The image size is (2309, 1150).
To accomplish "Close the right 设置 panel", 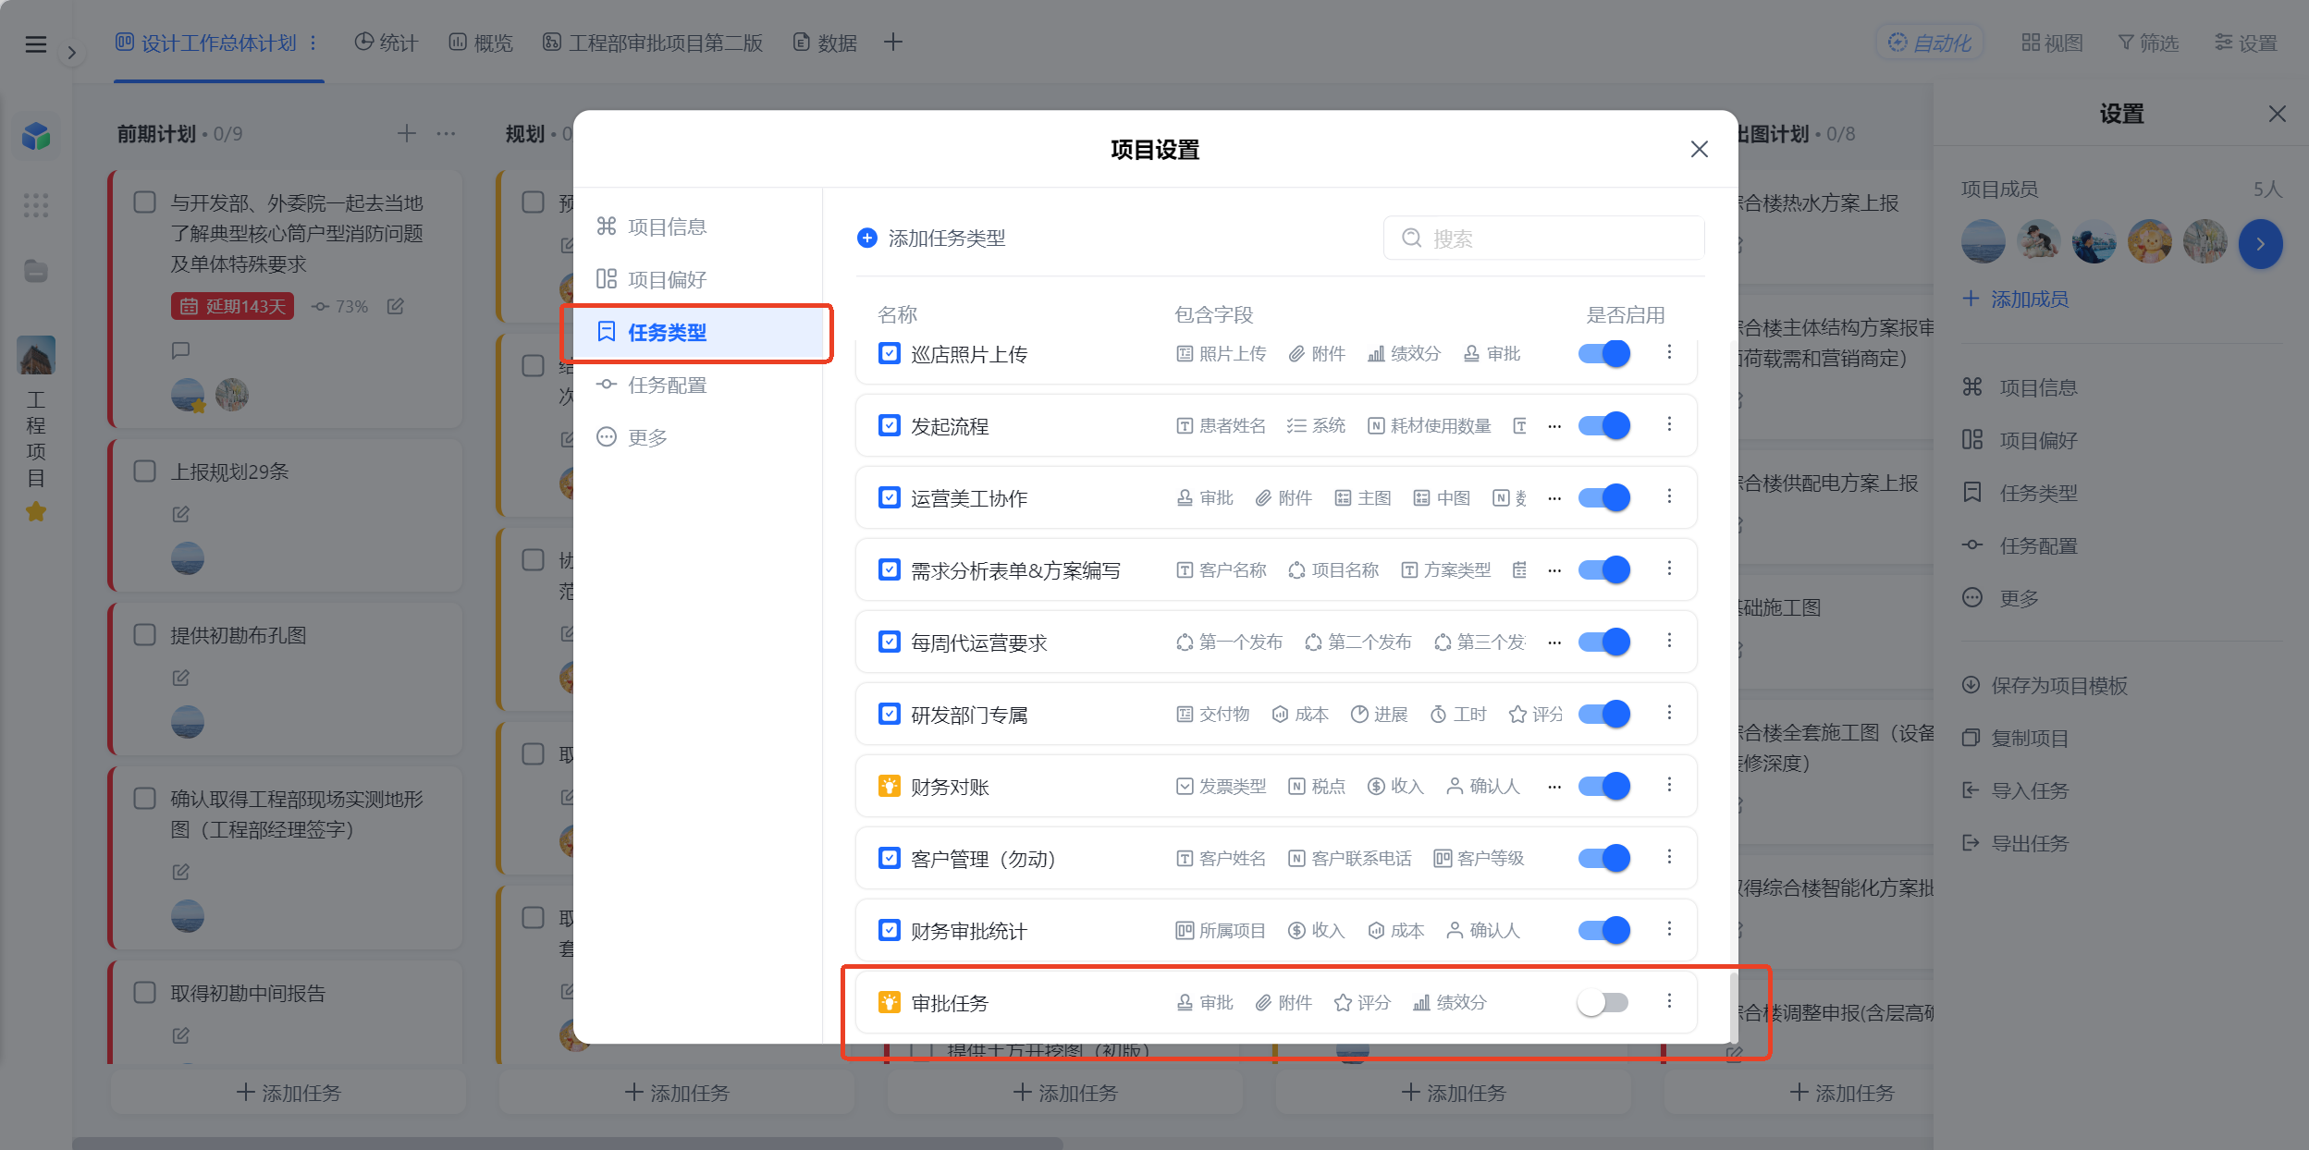I will [2277, 114].
